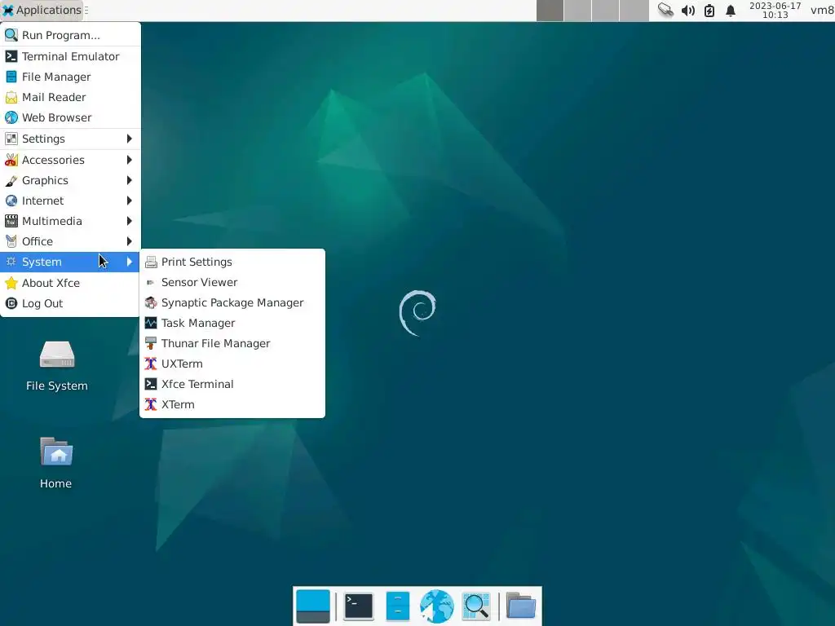Click the vm8 user label in panel
Viewport: 835px width, 626px height.
822,10
